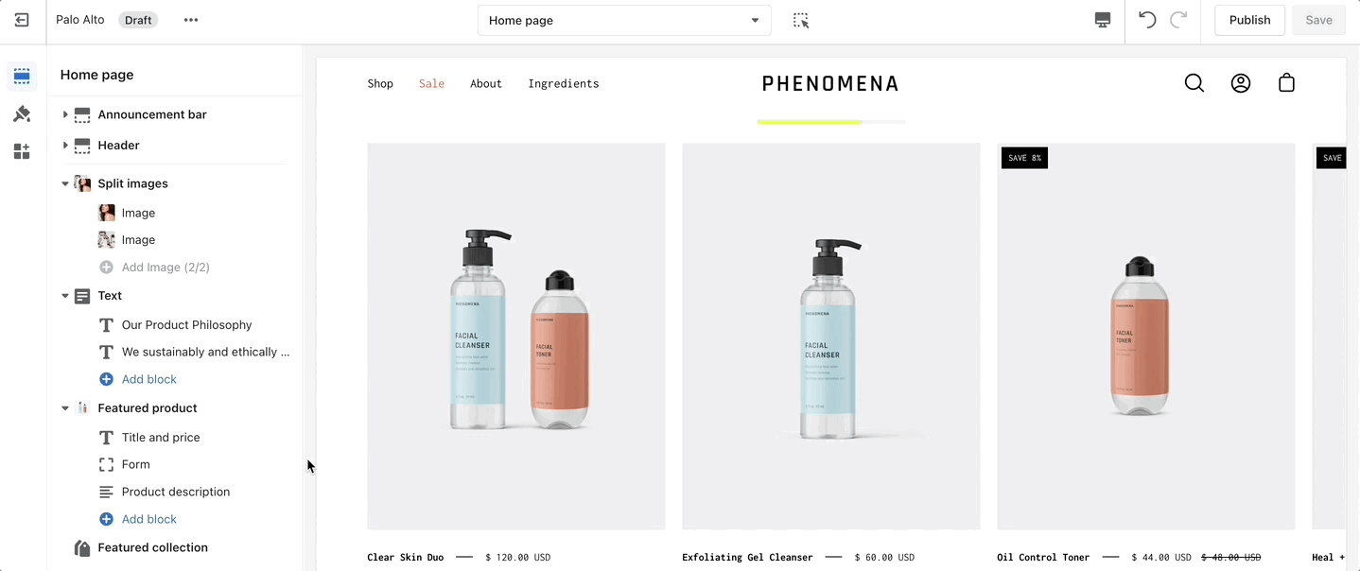Select the Featured collection section

coord(152,547)
